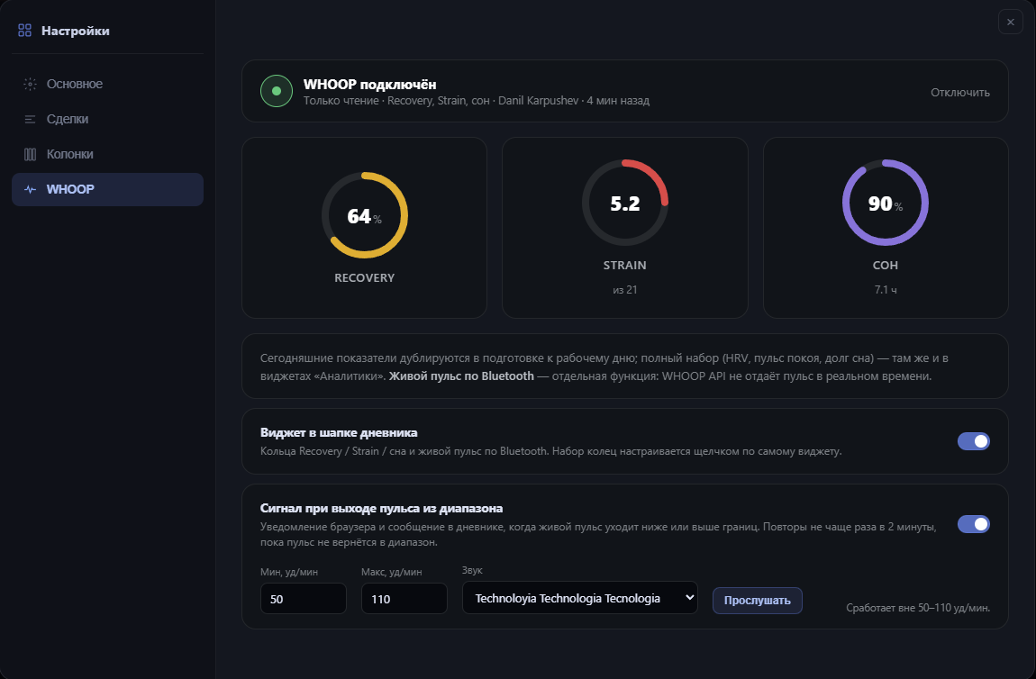This screenshot has width=1036, height=679.
Task: Open the Колонки settings section
Action: click(108, 154)
